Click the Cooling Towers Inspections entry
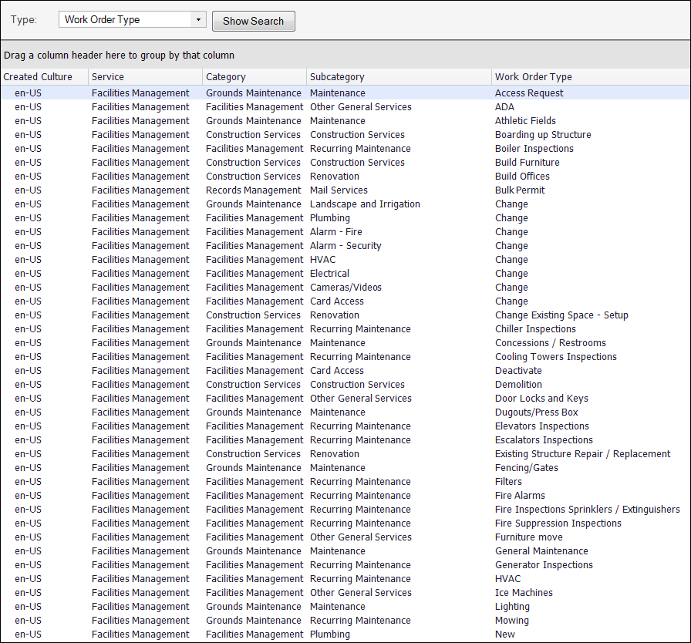This screenshot has height=643, width=691. (x=555, y=357)
